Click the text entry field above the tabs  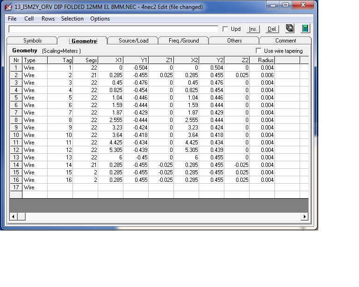coord(113,29)
